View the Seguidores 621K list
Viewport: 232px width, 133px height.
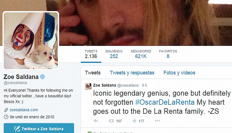click(x=141, y=54)
